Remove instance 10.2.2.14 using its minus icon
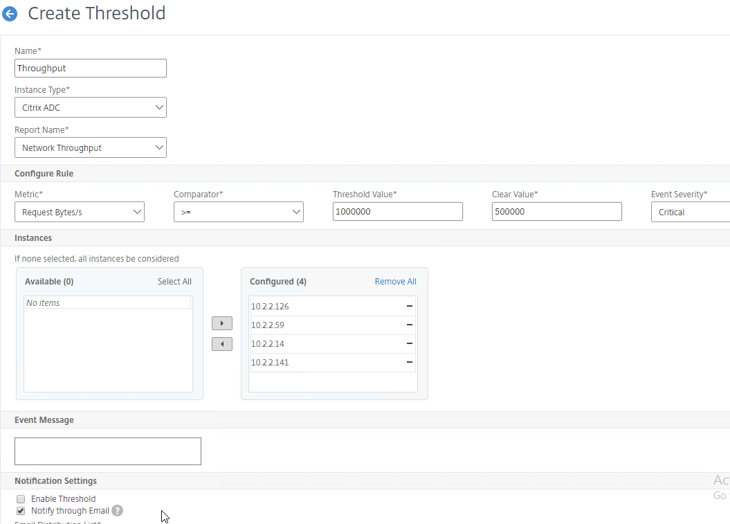This screenshot has width=730, height=524. pyautogui.click(x=410, y=343)
